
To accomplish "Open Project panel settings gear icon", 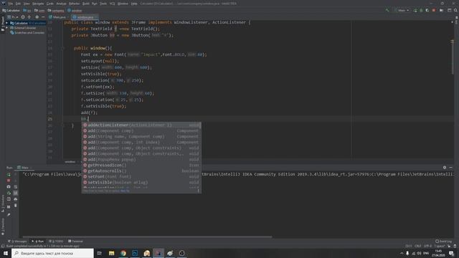I will (37, 17).
